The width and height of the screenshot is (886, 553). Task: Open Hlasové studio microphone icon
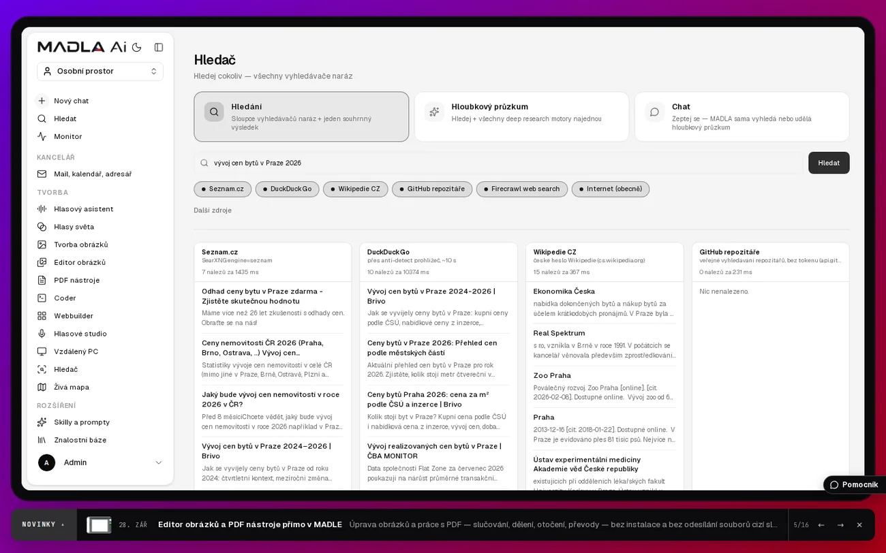pyautogui.click(x=42, y=334)
